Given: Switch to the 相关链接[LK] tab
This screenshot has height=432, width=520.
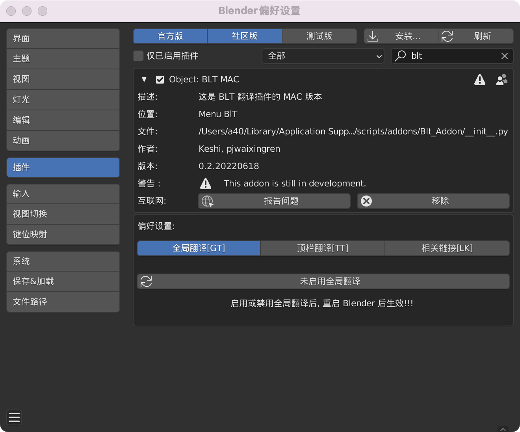Looking at the screenshot, I should [x=447, y=248].
